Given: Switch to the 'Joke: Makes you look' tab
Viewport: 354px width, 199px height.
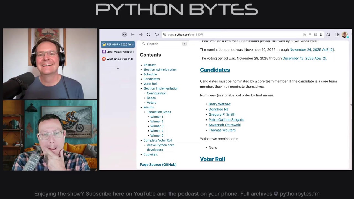Looking at the screenshot, I should [118, 52].
